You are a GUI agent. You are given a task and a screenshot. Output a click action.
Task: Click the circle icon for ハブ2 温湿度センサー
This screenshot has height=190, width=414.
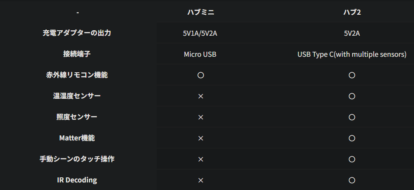(x=352, y=96)
